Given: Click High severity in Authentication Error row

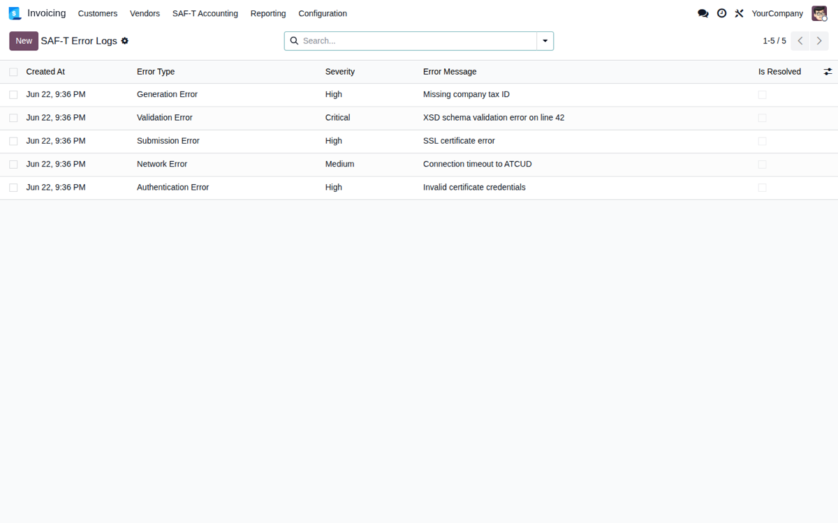Looking at the screenshot, I should click(334, 188).
